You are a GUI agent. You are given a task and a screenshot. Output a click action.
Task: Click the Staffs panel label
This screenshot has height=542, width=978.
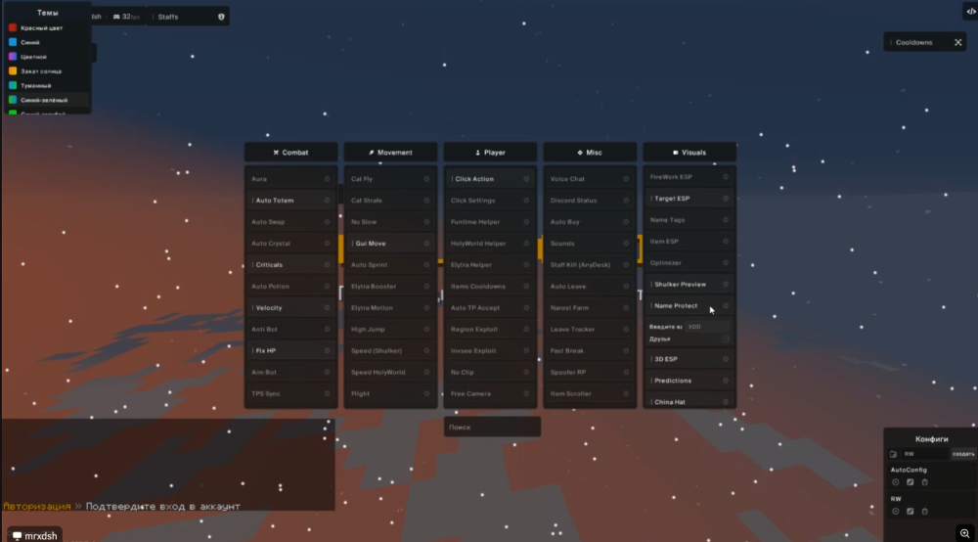tap(168, 17)
